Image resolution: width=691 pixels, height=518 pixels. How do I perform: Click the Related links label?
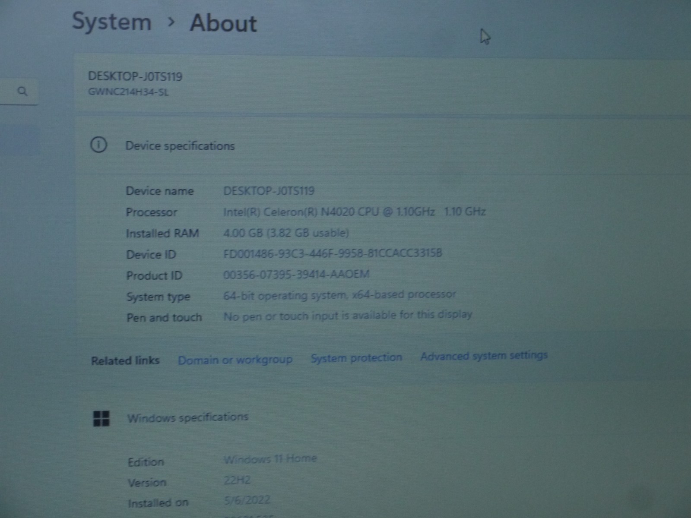click(x=125, y=360)
